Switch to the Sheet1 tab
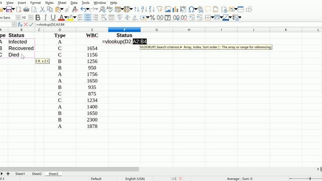 tap(20, 174)
